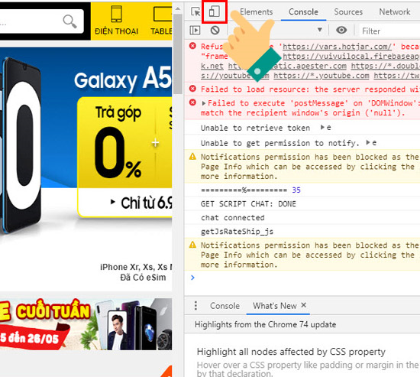Screen dimensions: 420x377
Task: Open the ĐIỆN THOẠI phone category
Action: click(x=116, y=21)
